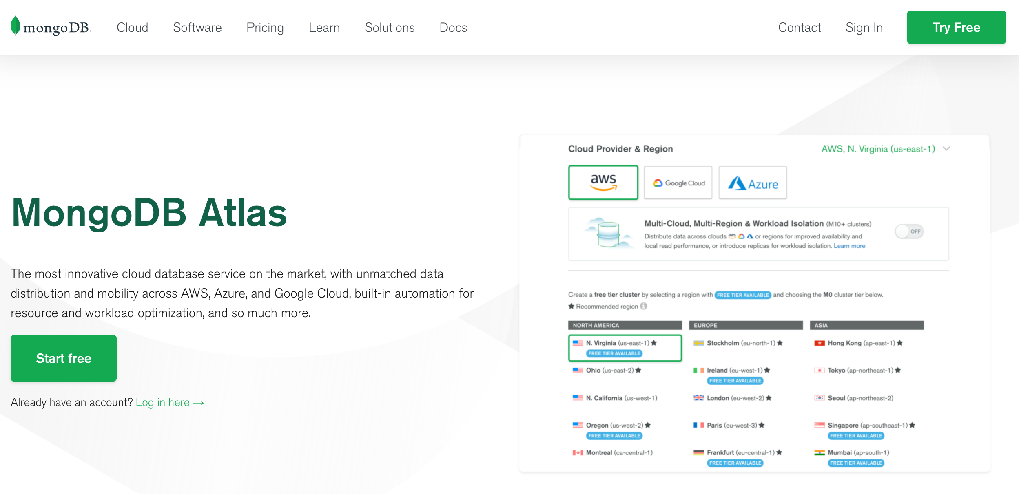The height and width of the screenshot is (494, 1019).
Task: Select the Google Cloud provider tile
Action: (678, 183)
